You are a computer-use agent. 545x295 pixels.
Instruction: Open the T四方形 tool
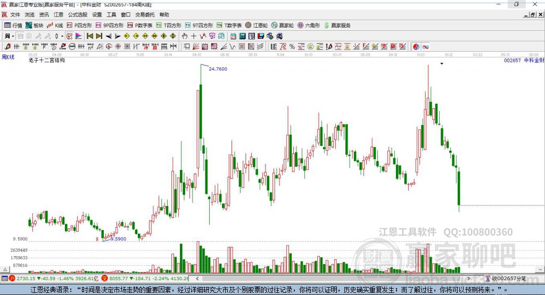click(x=169, y=26)
